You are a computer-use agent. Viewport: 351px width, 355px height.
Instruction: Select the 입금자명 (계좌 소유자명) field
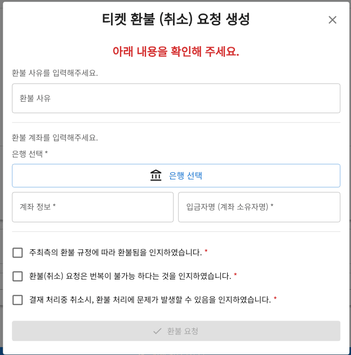point(259,207)
